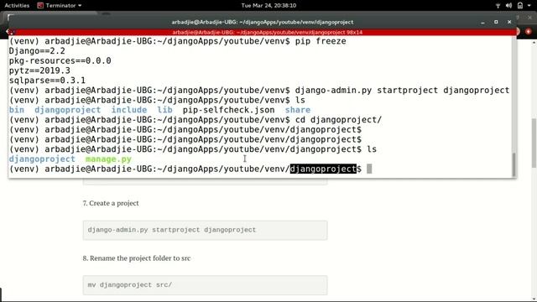This screenshot has width=537, height=302.
Task: Click the 'pytz==2019.3' output line
Action: click(x=39, y=70)
